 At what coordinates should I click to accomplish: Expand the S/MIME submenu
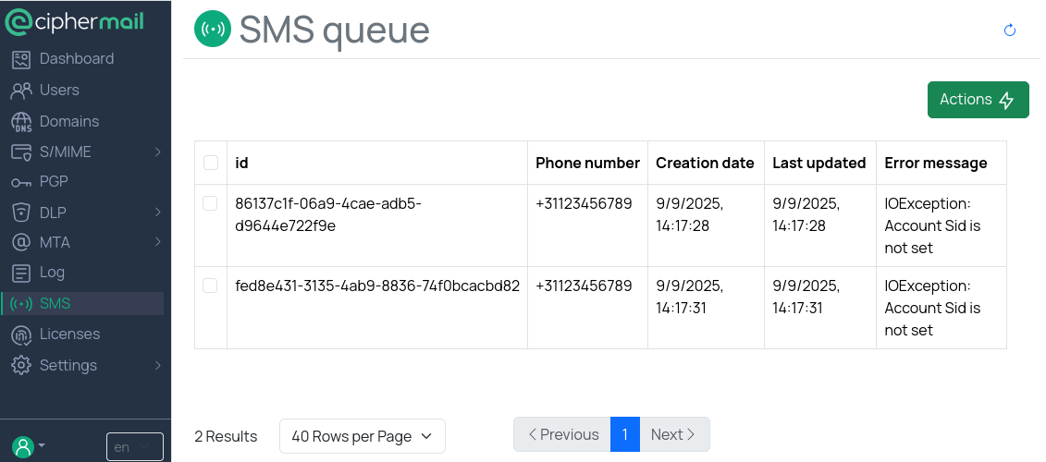158,152
